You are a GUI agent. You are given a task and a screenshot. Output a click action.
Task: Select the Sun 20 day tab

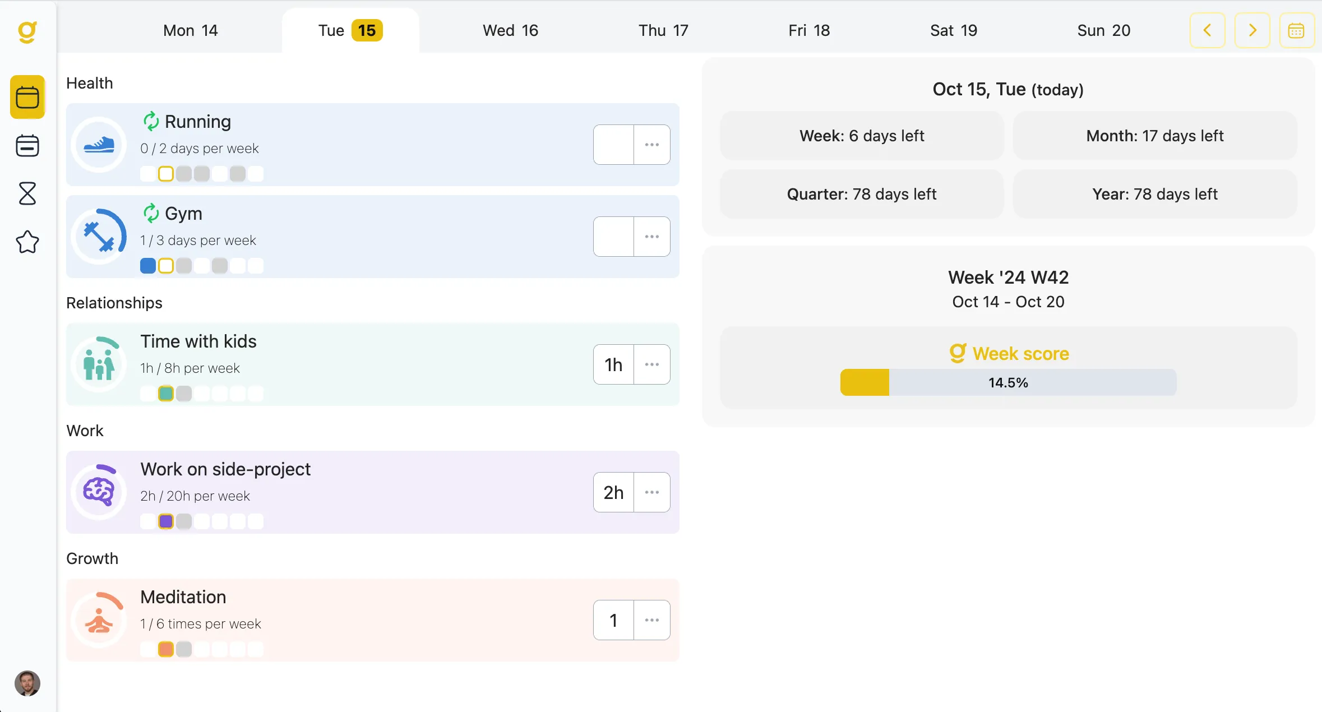pos(1102,30)
